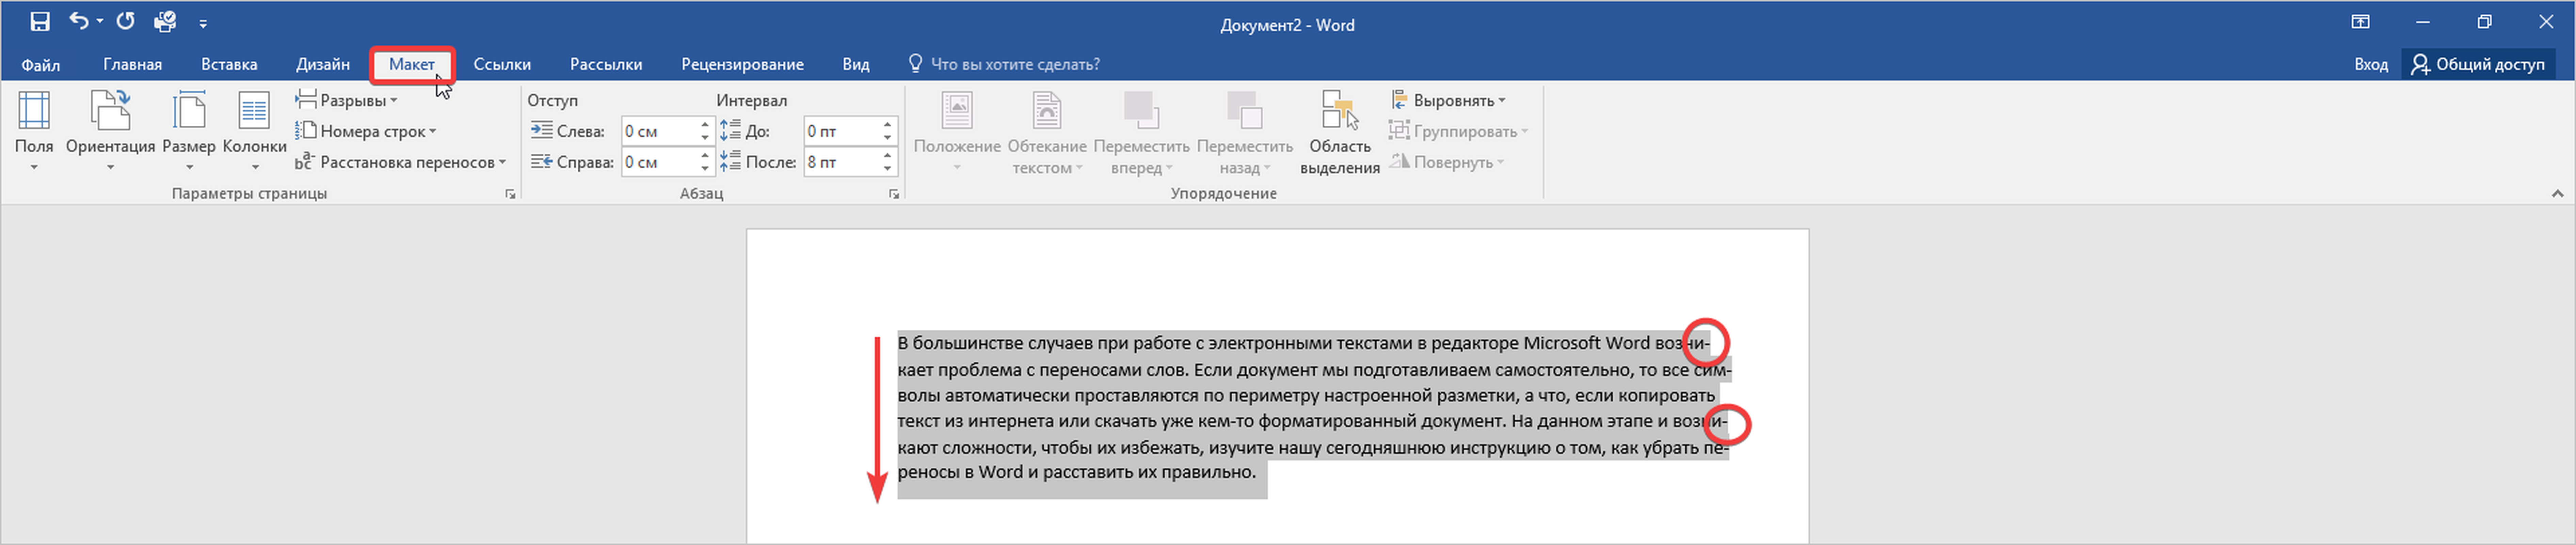Switch to the Главная tab
The width and height of the screenshot is (2576, 545).
coord(132,64)
